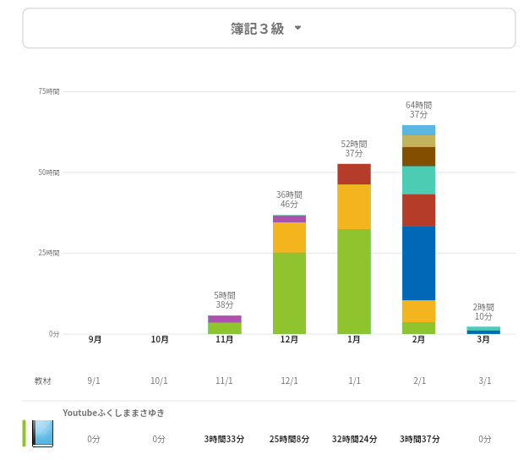The width and height of the screenshot is (529, 460).
Task: Select the orange segment of 12月 bar
Action: [x=289, y=238]
